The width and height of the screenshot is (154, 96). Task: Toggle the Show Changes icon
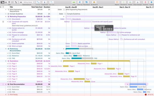138,2
